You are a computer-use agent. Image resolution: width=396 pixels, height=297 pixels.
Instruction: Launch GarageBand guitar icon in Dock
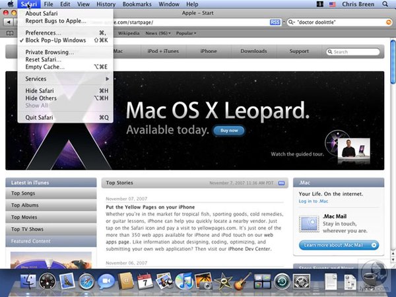[242, 281]
